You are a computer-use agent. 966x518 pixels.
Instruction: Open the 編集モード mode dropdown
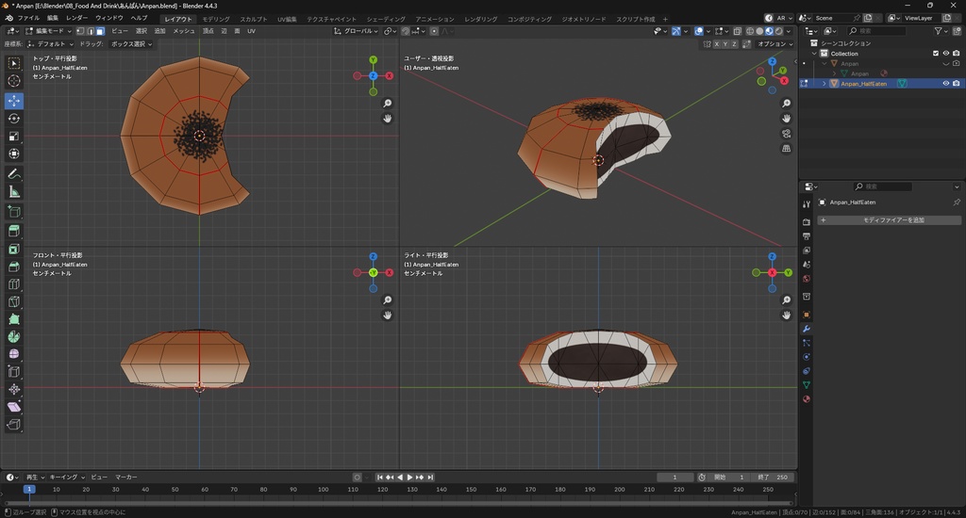(x=49, y=31)
